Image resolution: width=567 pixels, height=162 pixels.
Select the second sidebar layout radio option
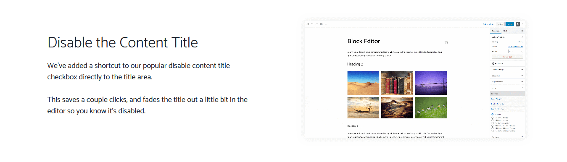pos(493,118)
